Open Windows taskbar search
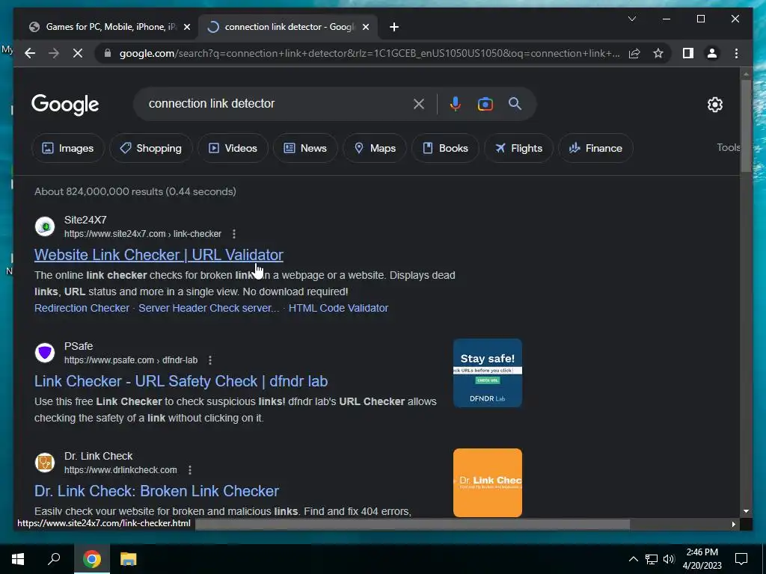 (54, 558)
